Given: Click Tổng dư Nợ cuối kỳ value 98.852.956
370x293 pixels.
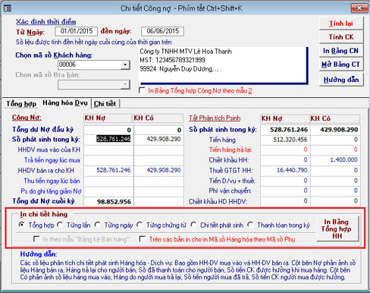Looking at the screenshot, I should click(x=109, y=202).
